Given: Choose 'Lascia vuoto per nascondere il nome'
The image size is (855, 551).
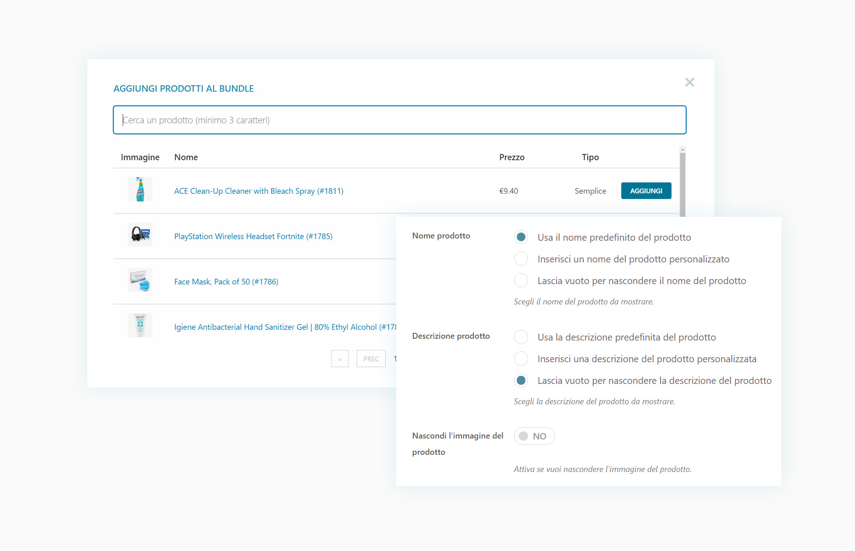Looking at the screenshot, I should (x=521, y=280).
